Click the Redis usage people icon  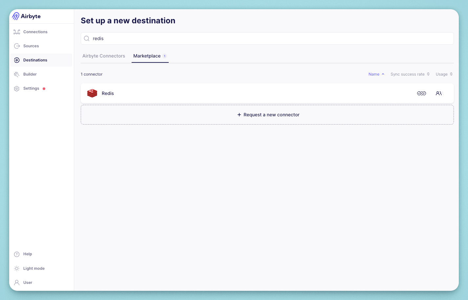point(439,93)
